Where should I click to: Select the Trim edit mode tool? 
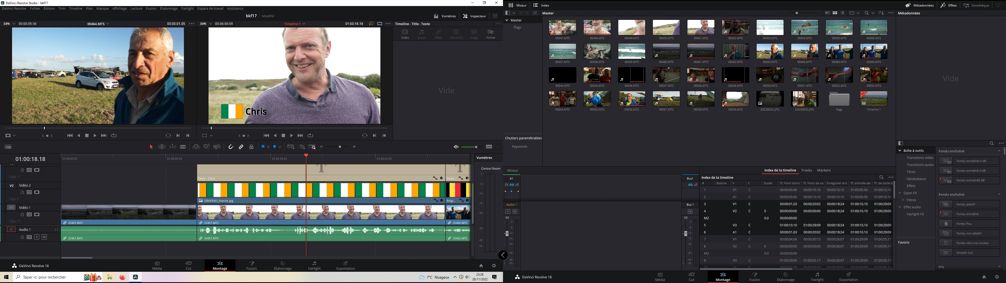162,147
